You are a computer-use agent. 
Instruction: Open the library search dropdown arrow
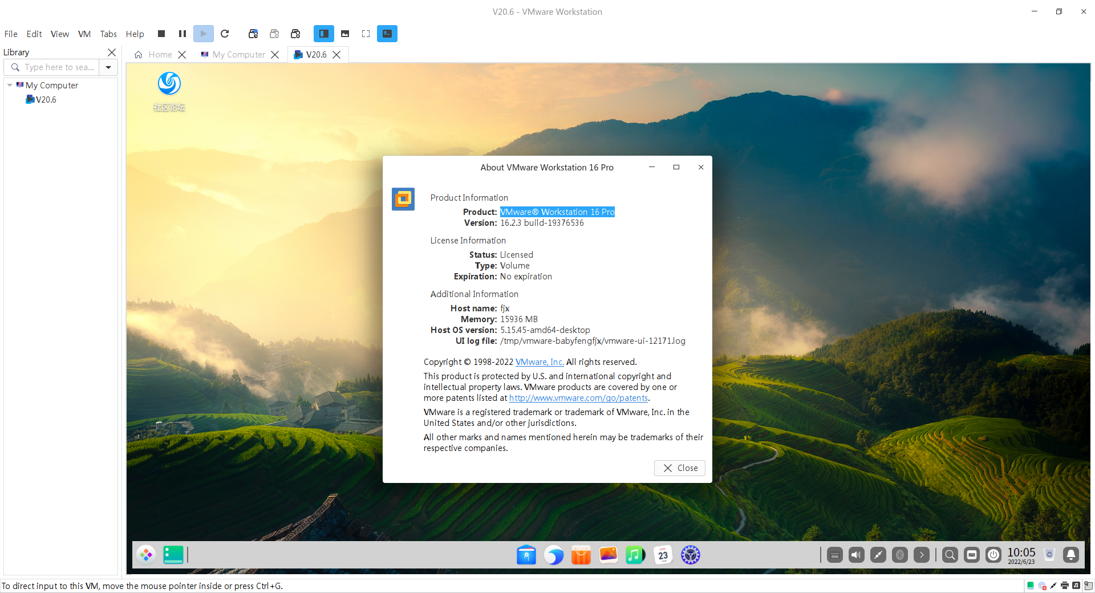coord(108,67)
